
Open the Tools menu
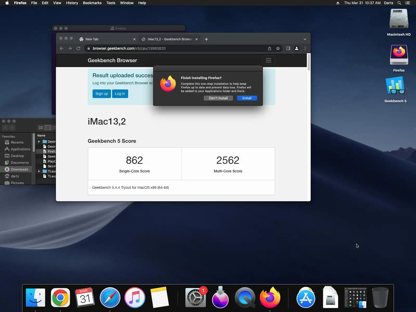click(111, 3)
